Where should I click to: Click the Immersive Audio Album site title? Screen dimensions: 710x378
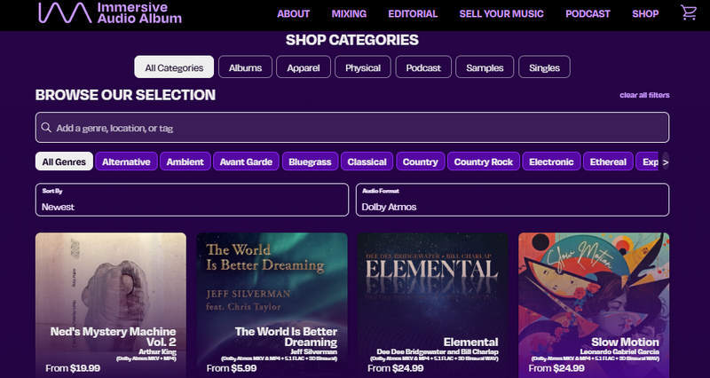pos(139,12)
